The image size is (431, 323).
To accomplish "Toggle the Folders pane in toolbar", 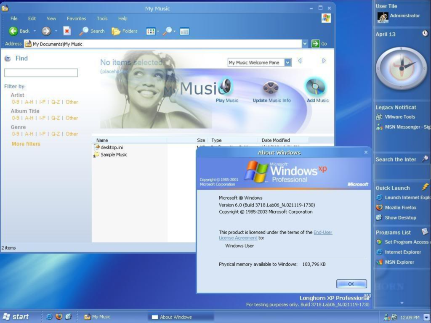I will (x=125, y=31).
